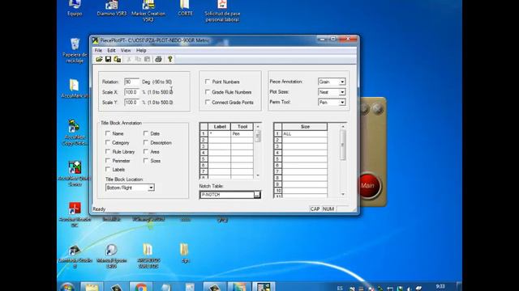The image size is (519, 291).
Task: Click the Tool column header
Action: point(242,127)
